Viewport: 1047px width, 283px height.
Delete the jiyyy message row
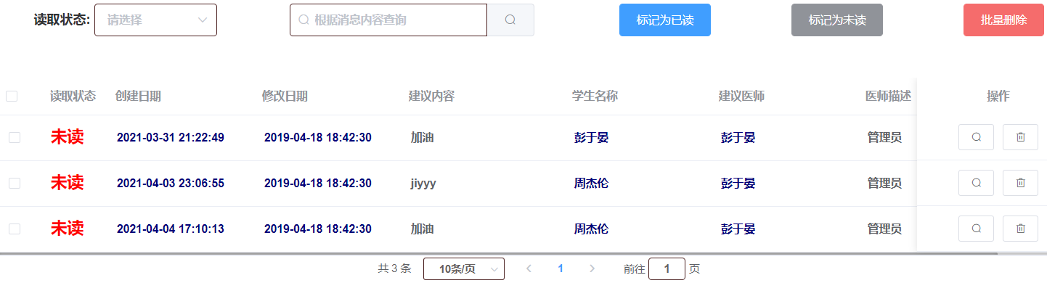[1021, 183]
